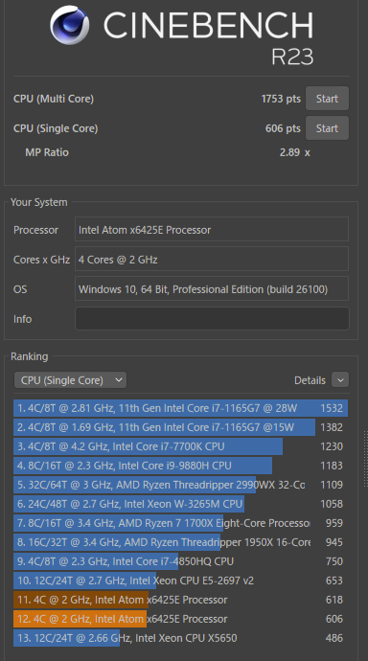Expand the Details dropdown arrow
This screenshot has width=368, height=661.
[340, 380]
